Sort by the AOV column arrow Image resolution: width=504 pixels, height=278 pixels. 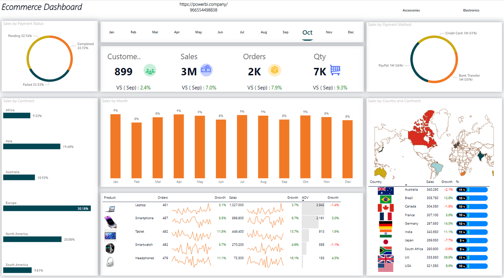(303, 201)
